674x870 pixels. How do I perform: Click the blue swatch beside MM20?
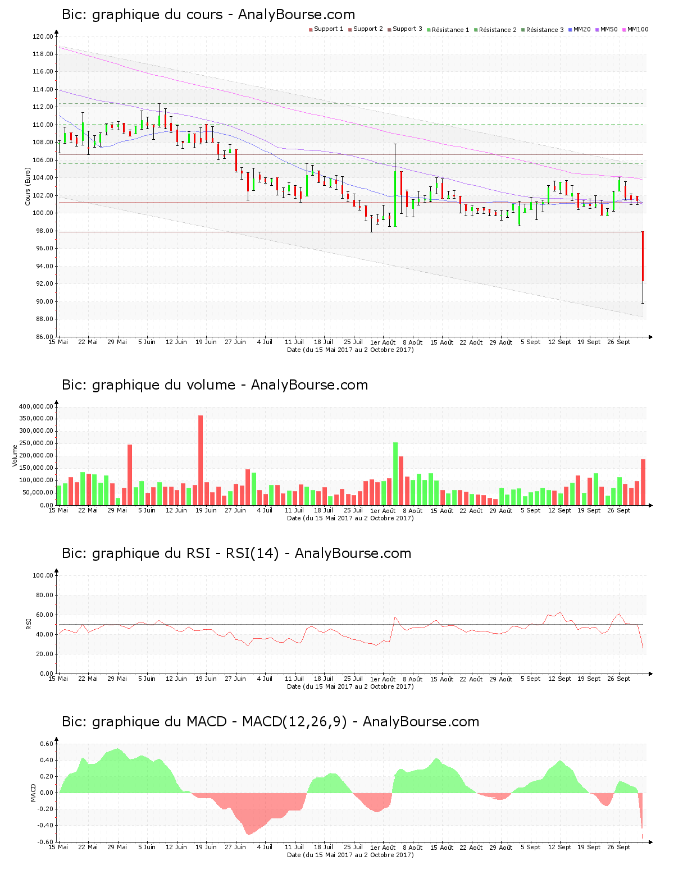(x=570, y=30)
